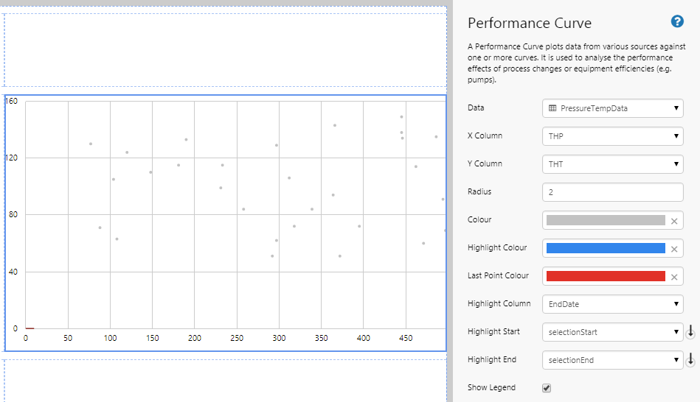
Task: Pick the grey Colour swatch
Action: tap(606, 220)
